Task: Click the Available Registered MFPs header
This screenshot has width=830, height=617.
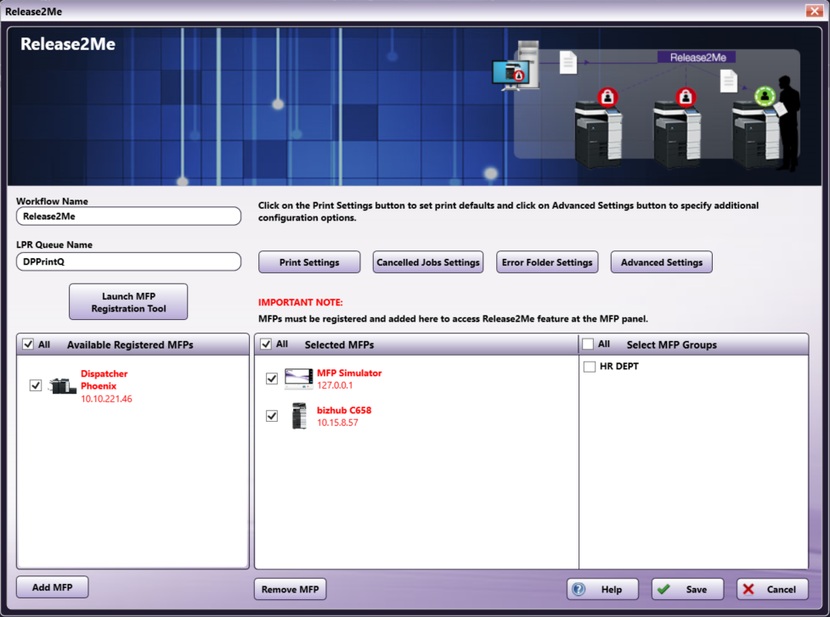Action: pyautogui.click(x=130, y=345)
